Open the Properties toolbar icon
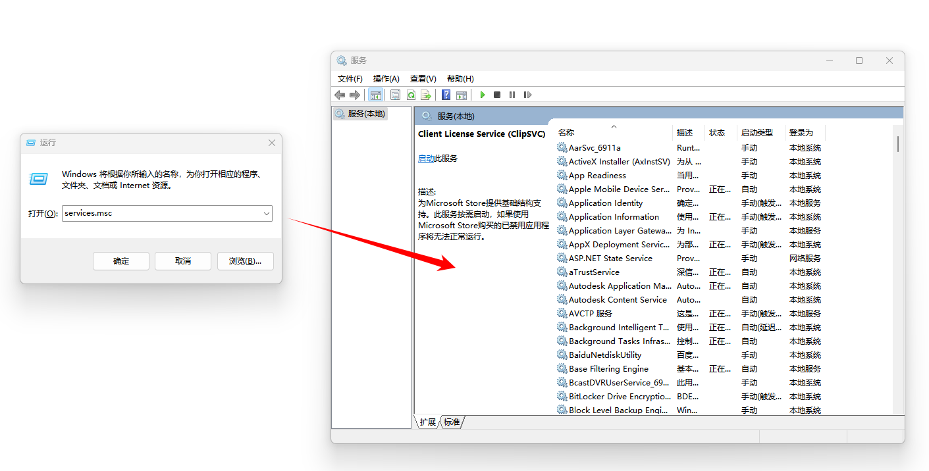929x471 pixels. [x=395, y=95]
